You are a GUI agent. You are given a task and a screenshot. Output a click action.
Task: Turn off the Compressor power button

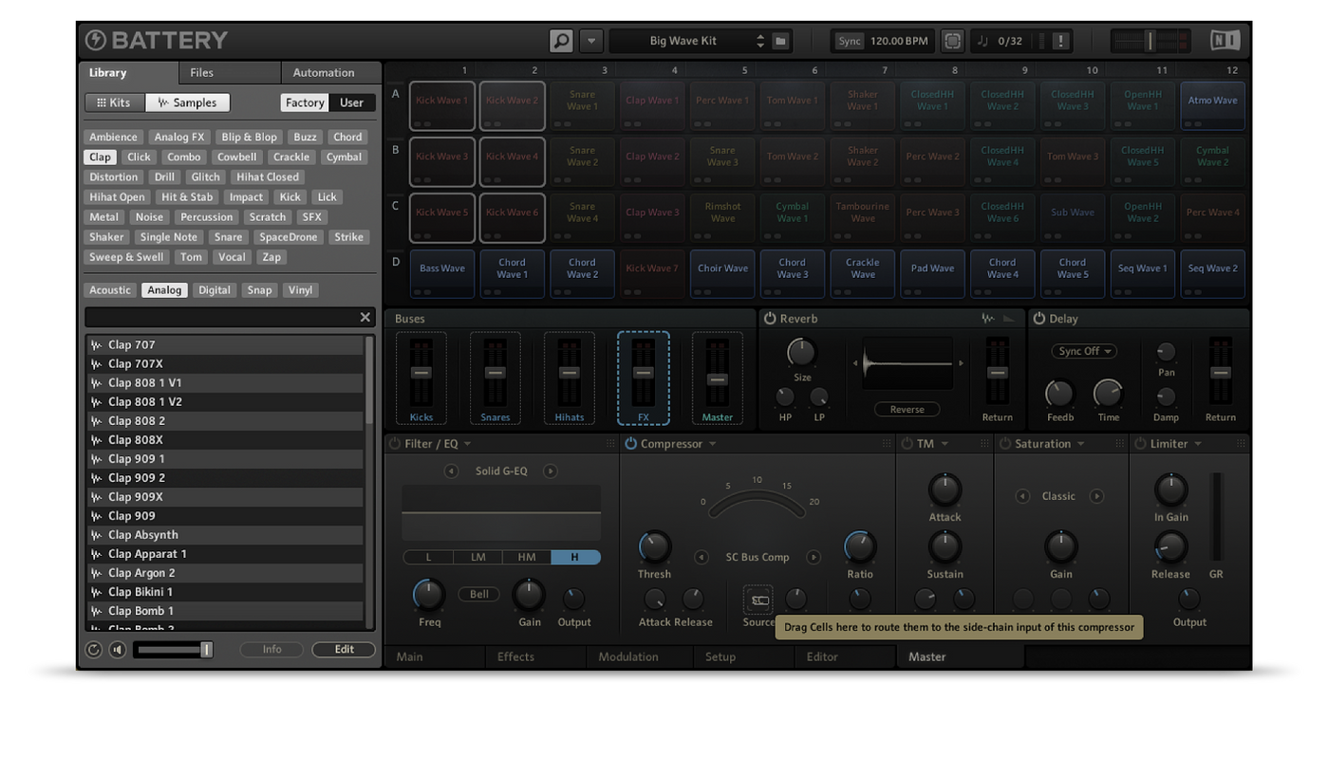pyautogui.click(x=630, y=444)
